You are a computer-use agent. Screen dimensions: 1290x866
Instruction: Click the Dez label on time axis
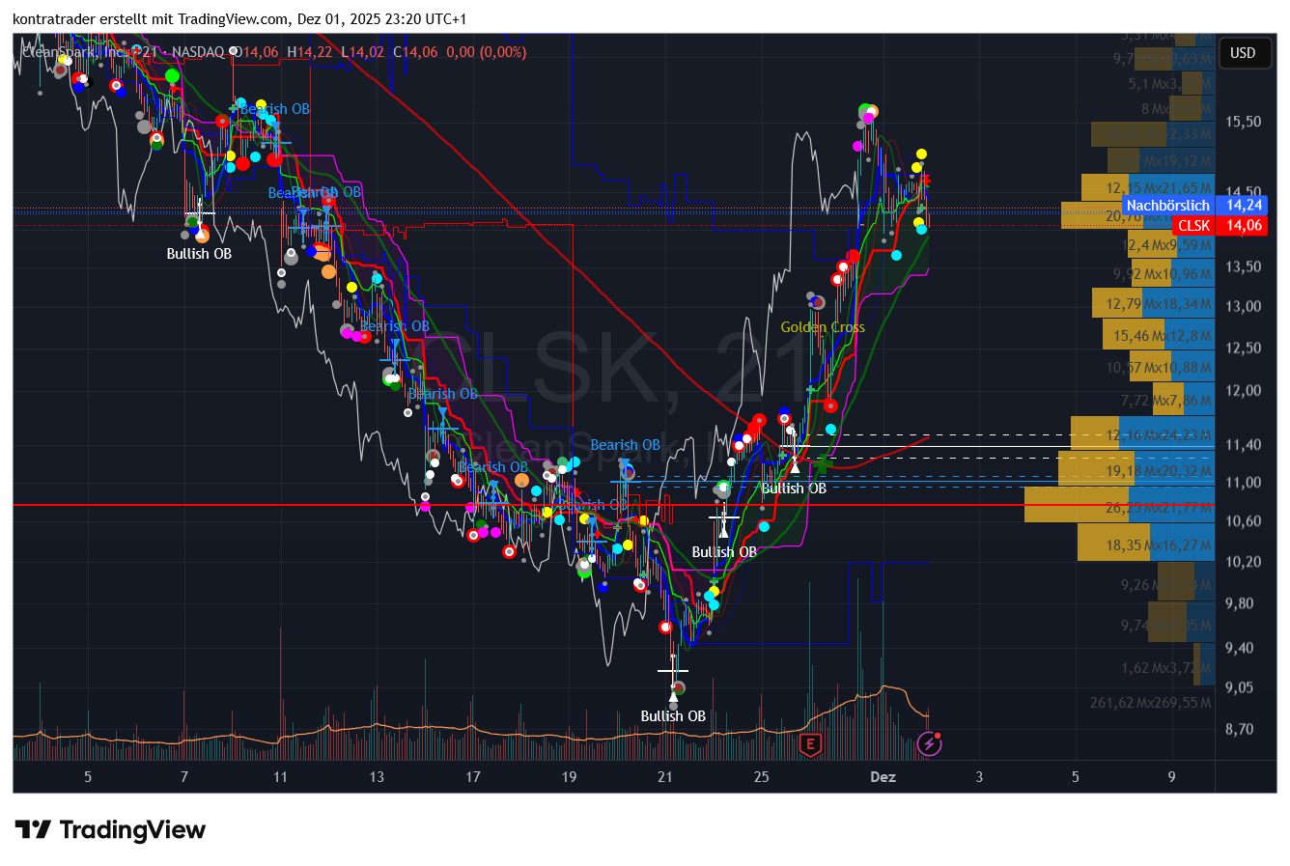(883, 777)
